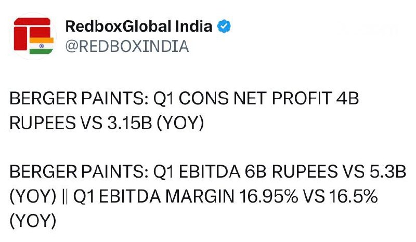Click the '||' separator in the tweet

[64, 196]
